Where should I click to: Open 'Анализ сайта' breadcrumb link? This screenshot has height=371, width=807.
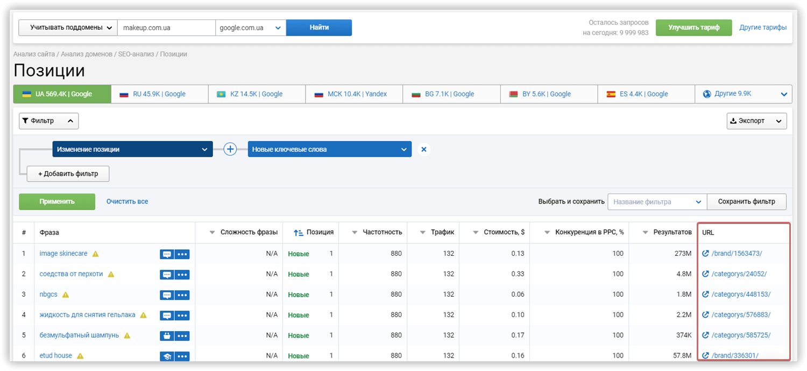pyautogui.click(x=34, y=54)
